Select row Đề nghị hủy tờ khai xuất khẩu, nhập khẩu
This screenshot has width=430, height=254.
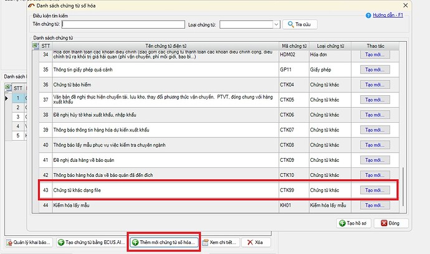(x=219, y=115)
